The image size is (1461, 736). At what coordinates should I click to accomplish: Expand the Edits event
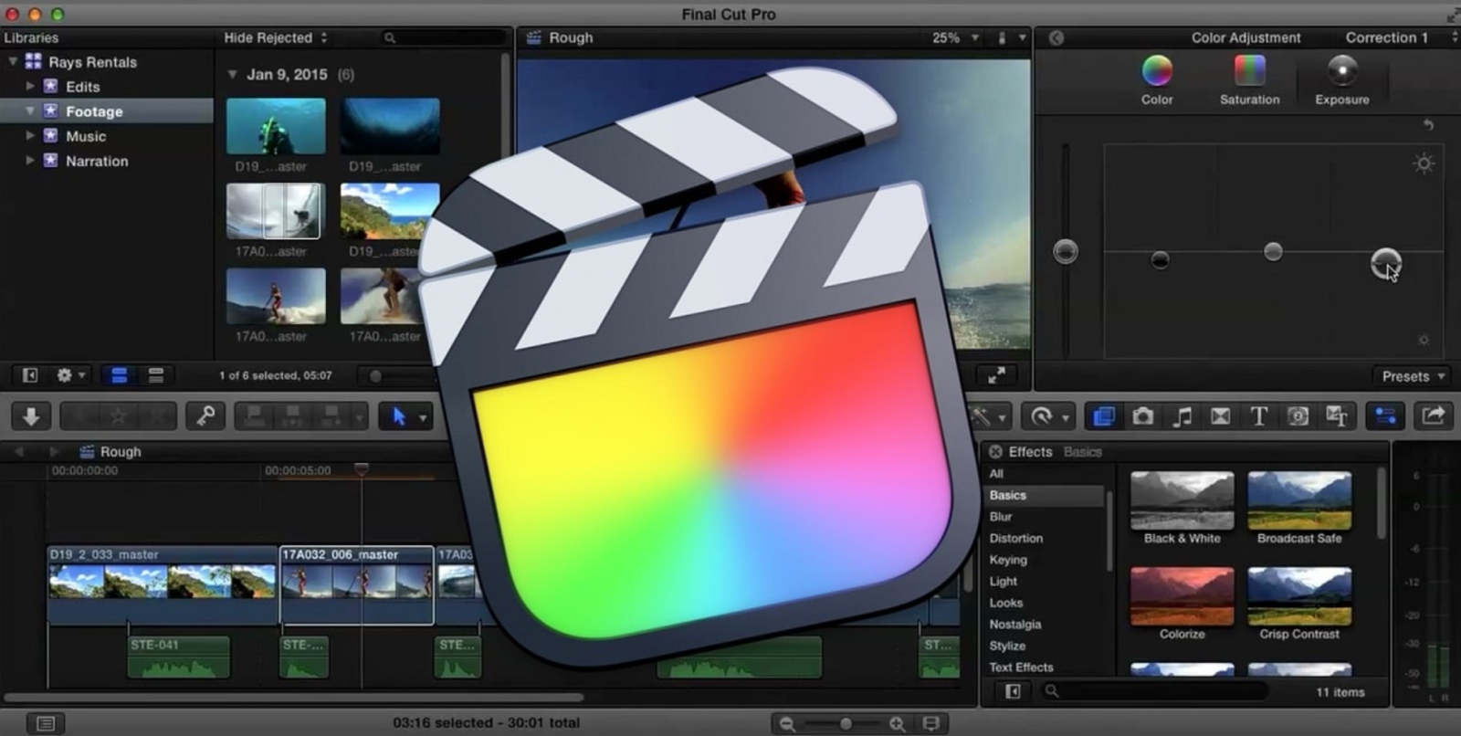pyautogui.click(x=30, y=86)
